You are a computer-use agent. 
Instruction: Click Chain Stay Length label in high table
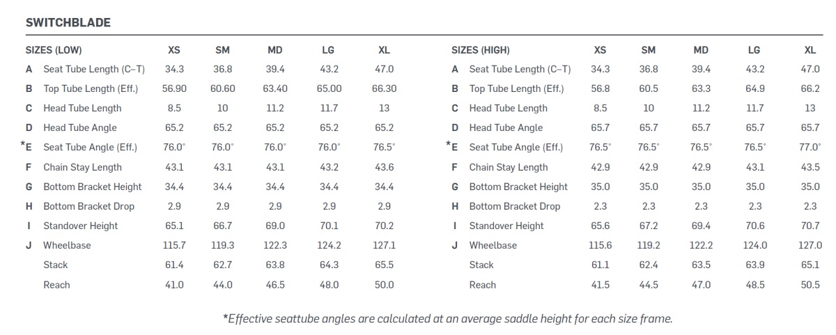pos(509,167)
